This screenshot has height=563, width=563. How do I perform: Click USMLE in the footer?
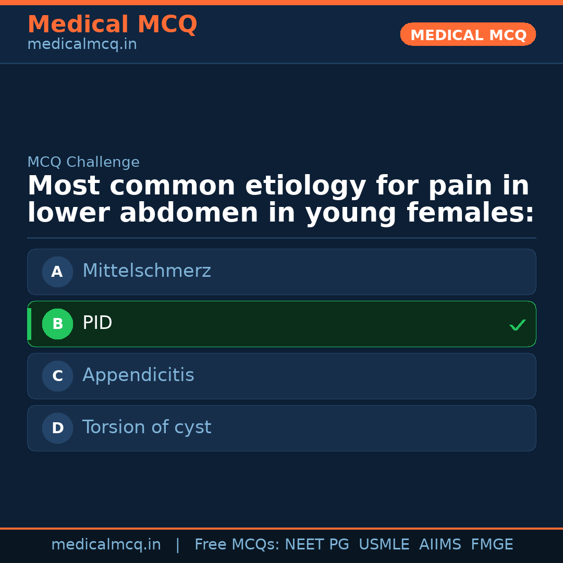pyautogui.click(x=384, y=545)
